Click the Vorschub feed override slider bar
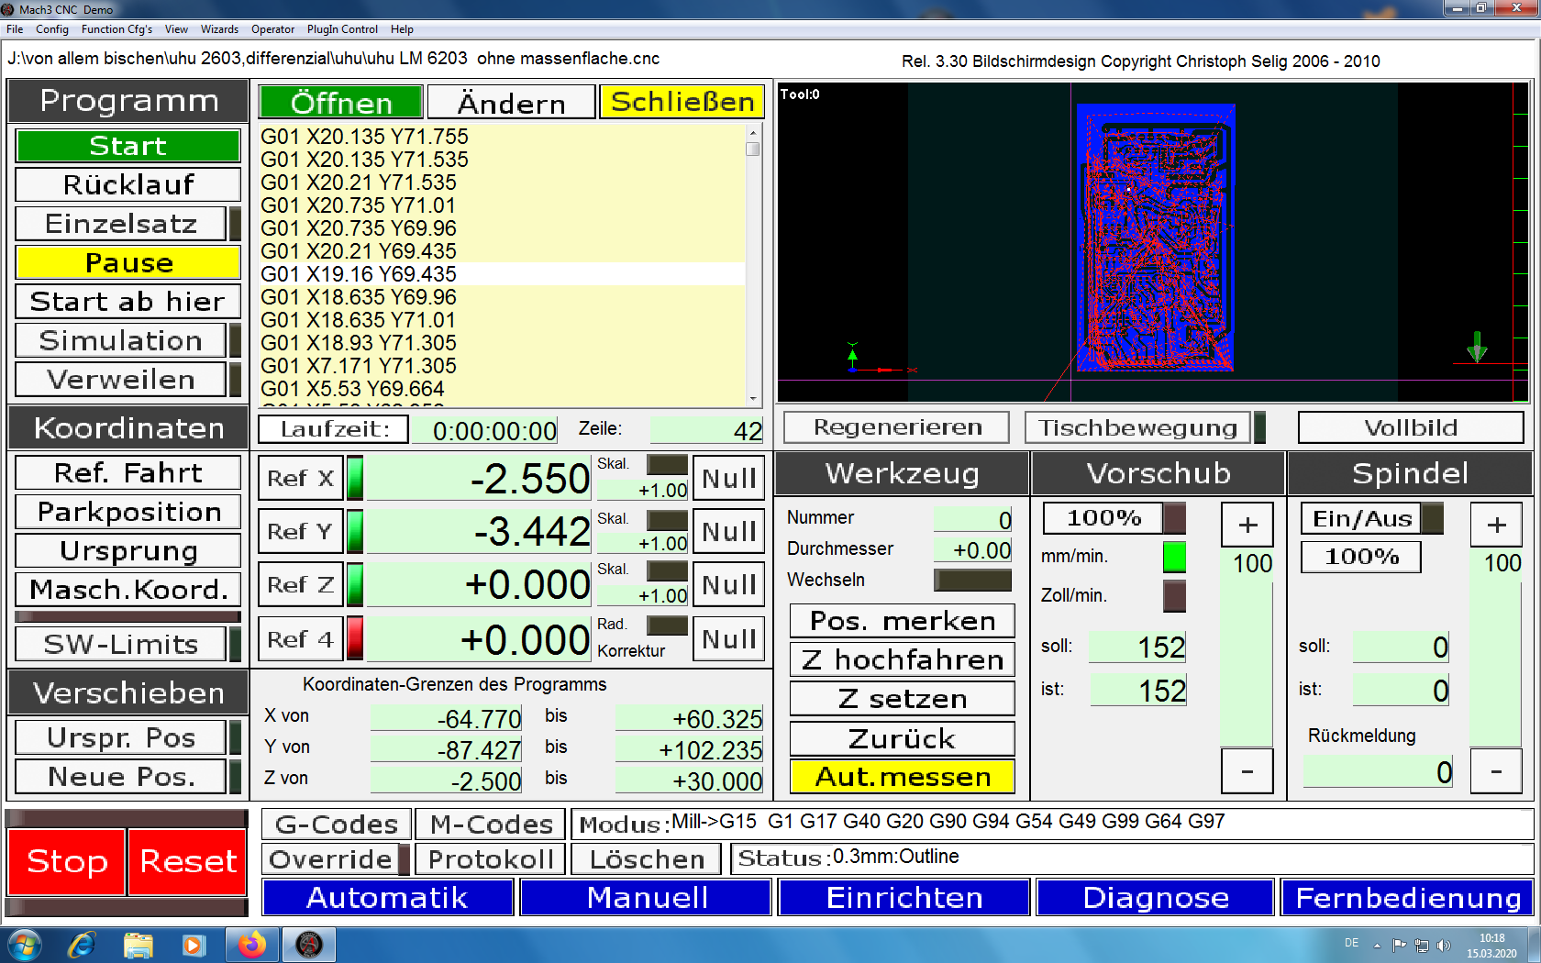The image size is (1541, 963). tap(1247, 662)
